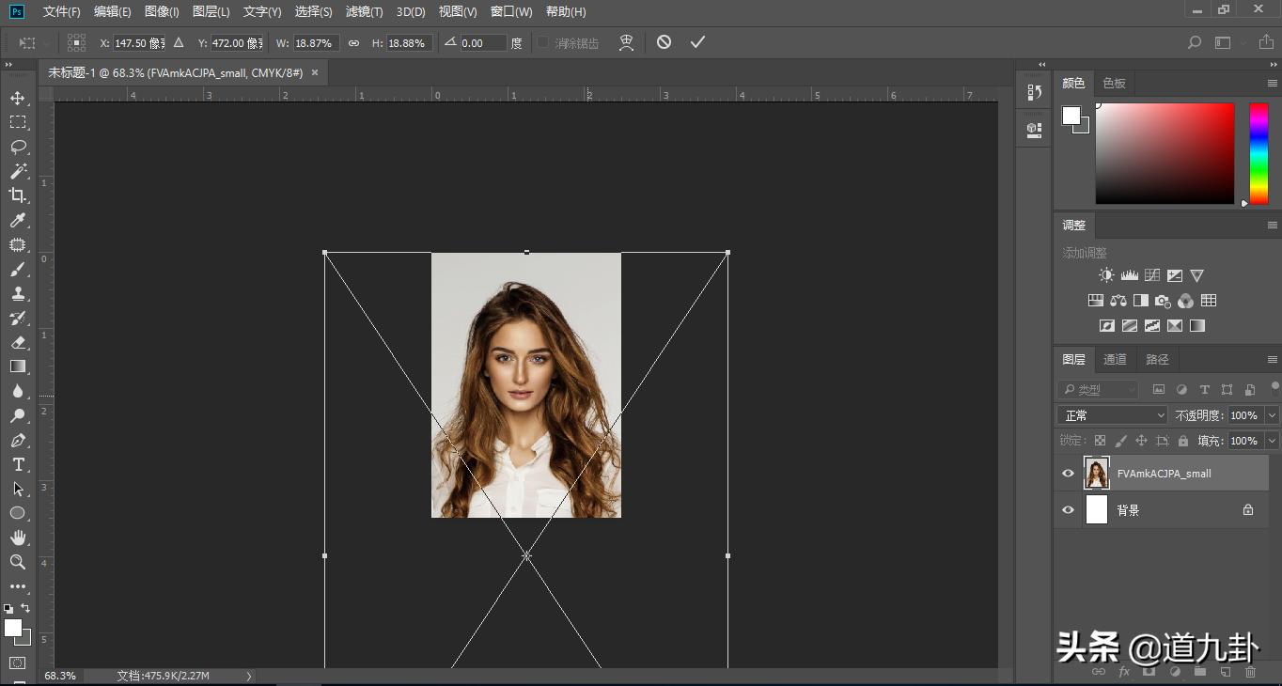Select the Crop tool
Image resolution: width=1282 pixels, height=686 pixels.
tap(17, 195)
